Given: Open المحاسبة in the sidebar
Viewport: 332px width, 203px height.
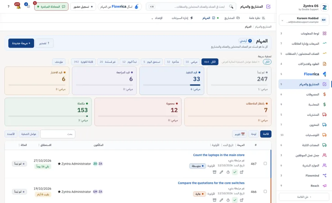Looking at the screenshot, I should click(x=304, y=105).
